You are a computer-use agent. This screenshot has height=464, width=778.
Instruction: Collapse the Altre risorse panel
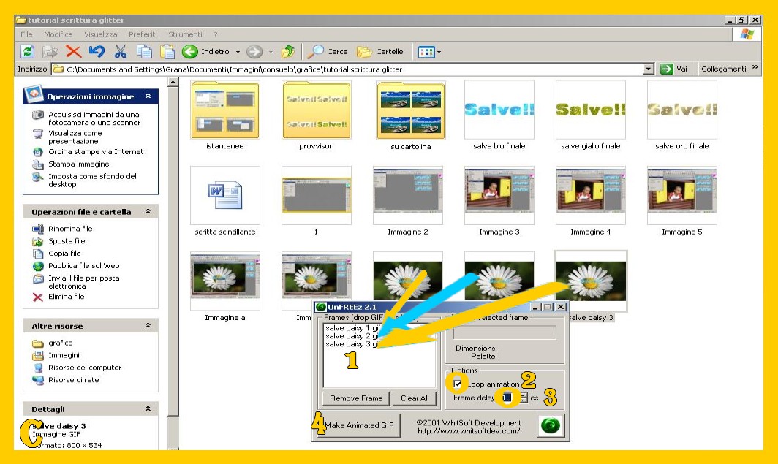148,326
